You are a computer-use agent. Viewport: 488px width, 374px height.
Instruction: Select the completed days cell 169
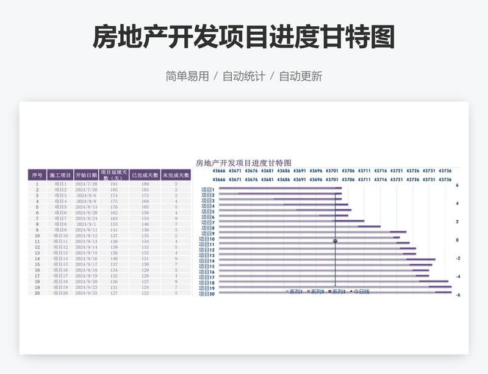coord(145,201)
